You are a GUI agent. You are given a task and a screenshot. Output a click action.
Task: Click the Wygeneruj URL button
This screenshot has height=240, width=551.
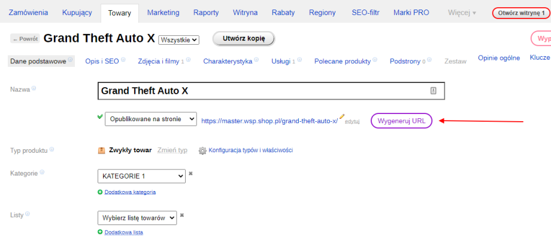point(401,121)
